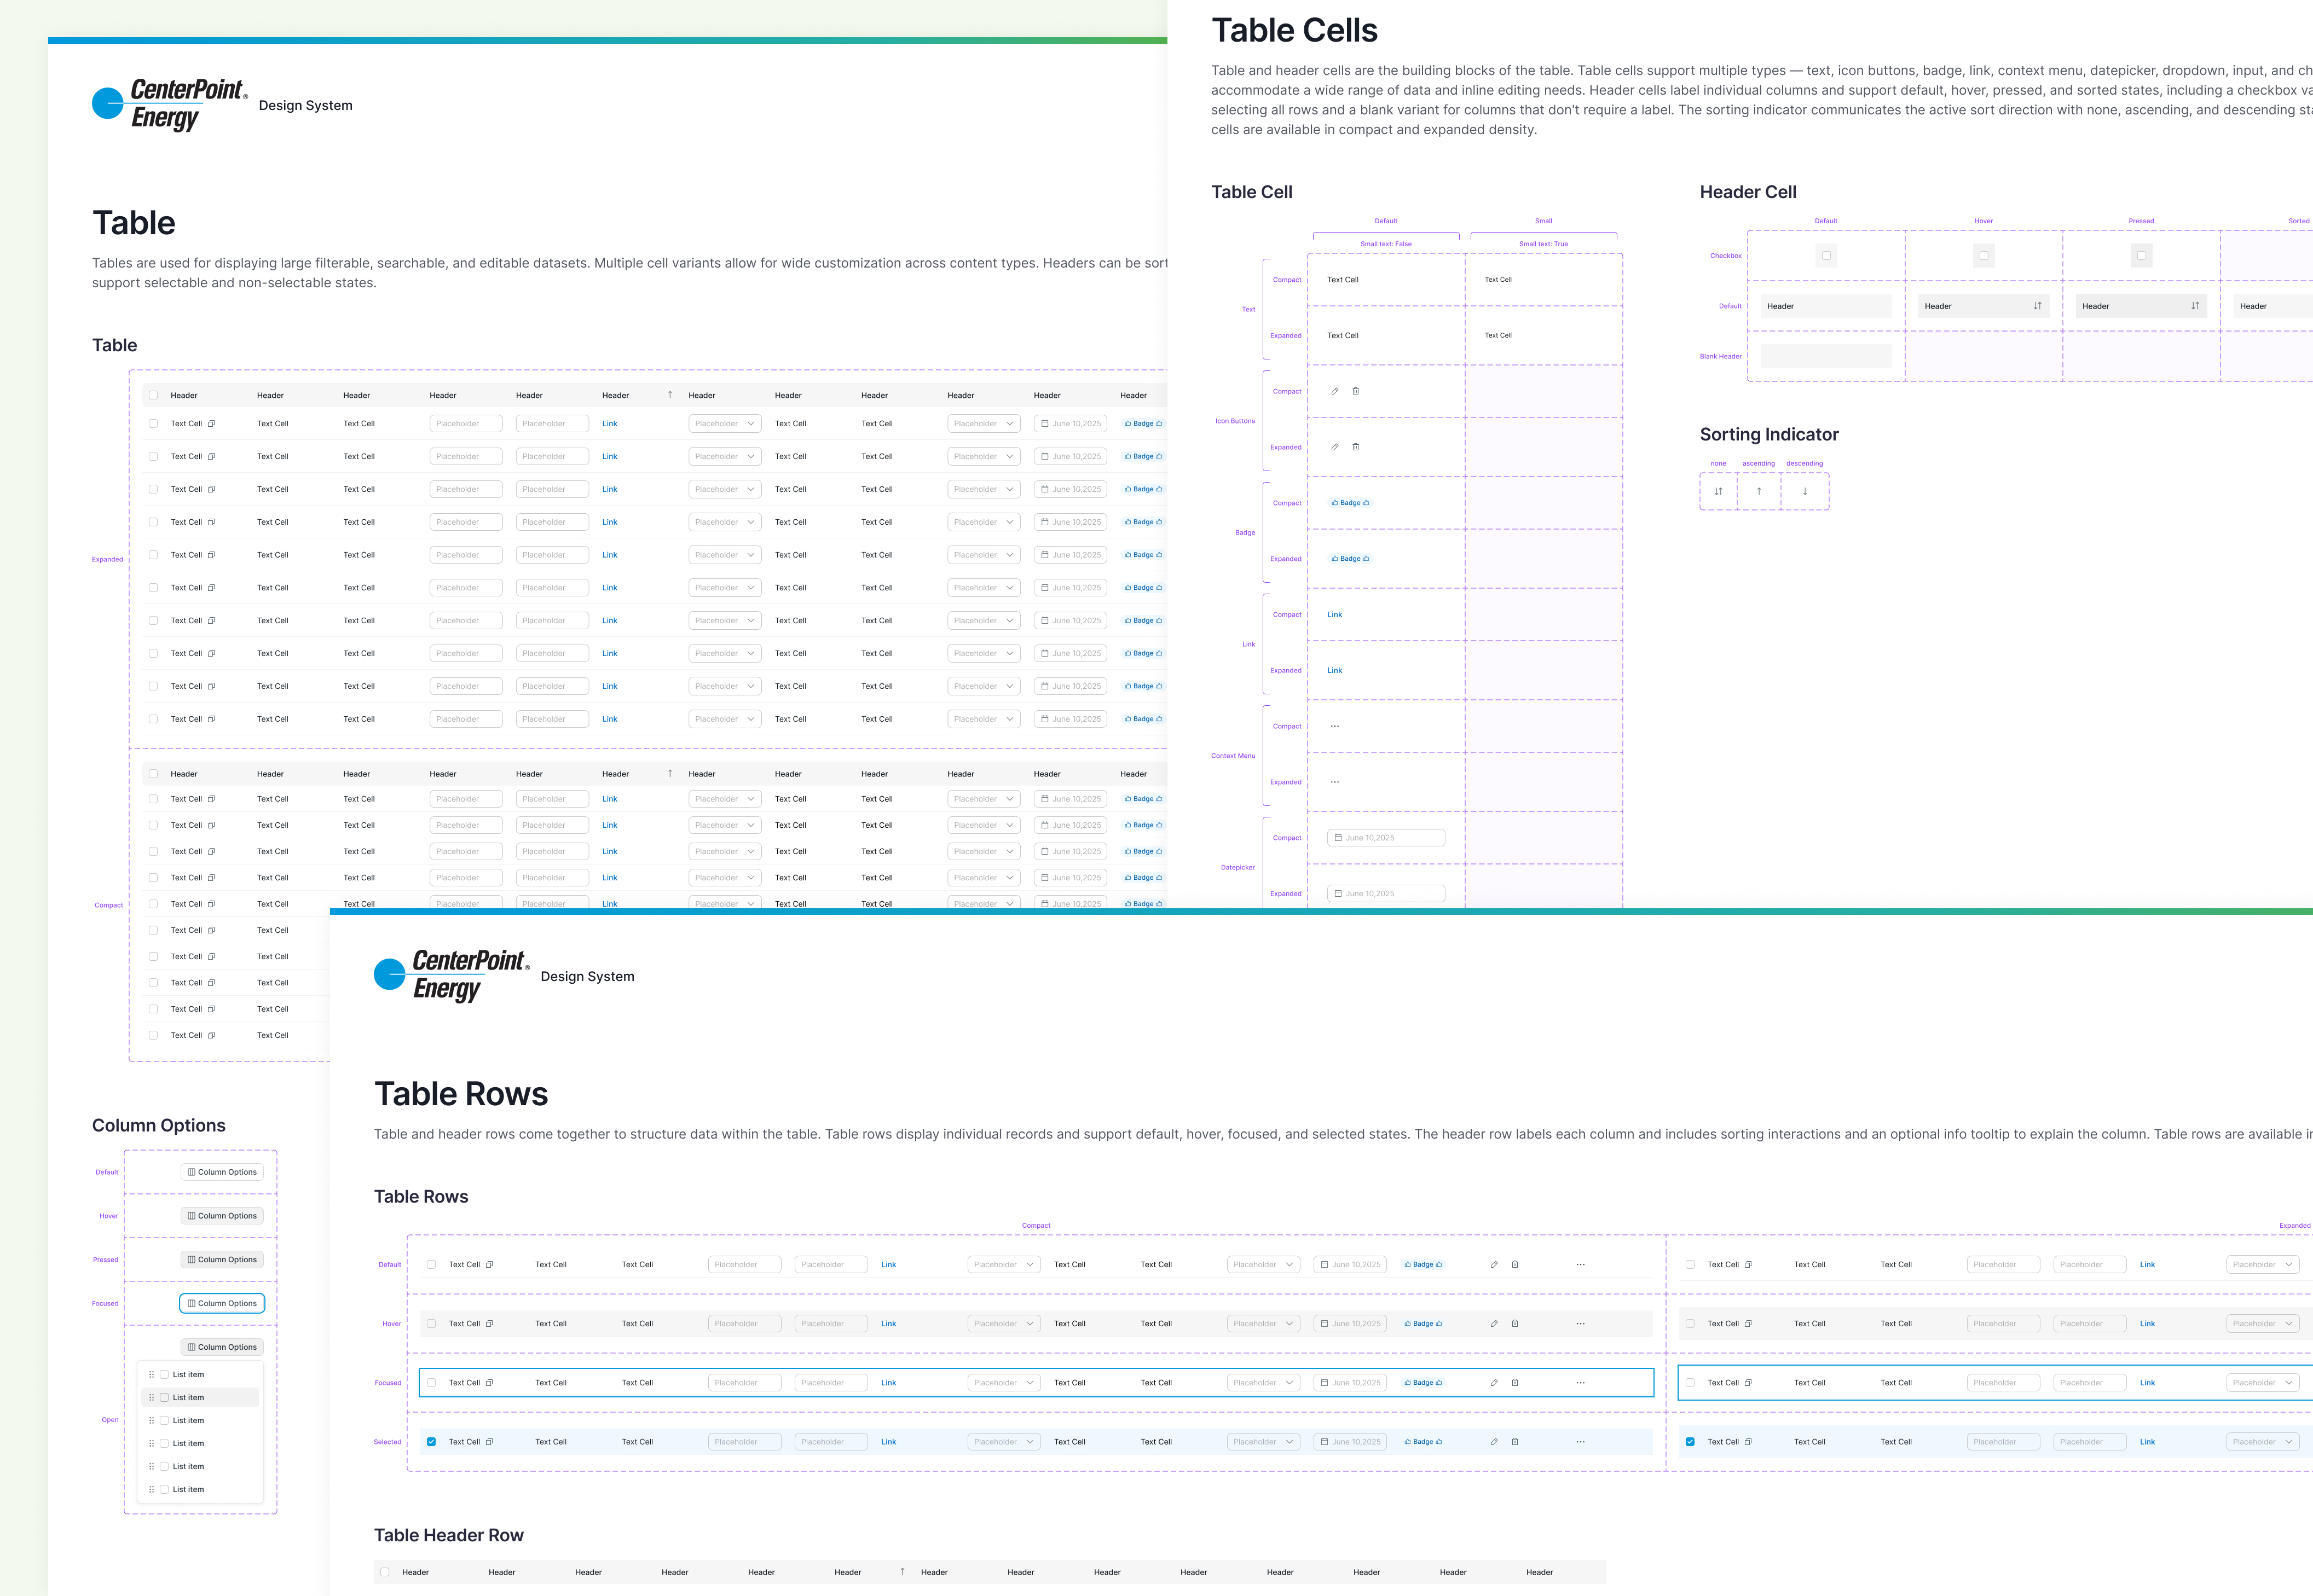Click the trash icon in the Icon Buttons Expanded cell

point(1356,447)
